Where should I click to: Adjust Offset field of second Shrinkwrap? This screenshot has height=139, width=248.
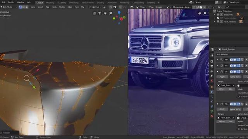tap(226, 122)
